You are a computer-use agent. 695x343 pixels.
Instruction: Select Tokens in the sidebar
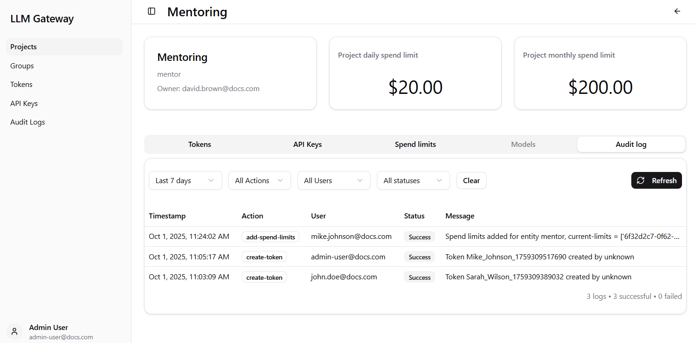click(21, 84)
